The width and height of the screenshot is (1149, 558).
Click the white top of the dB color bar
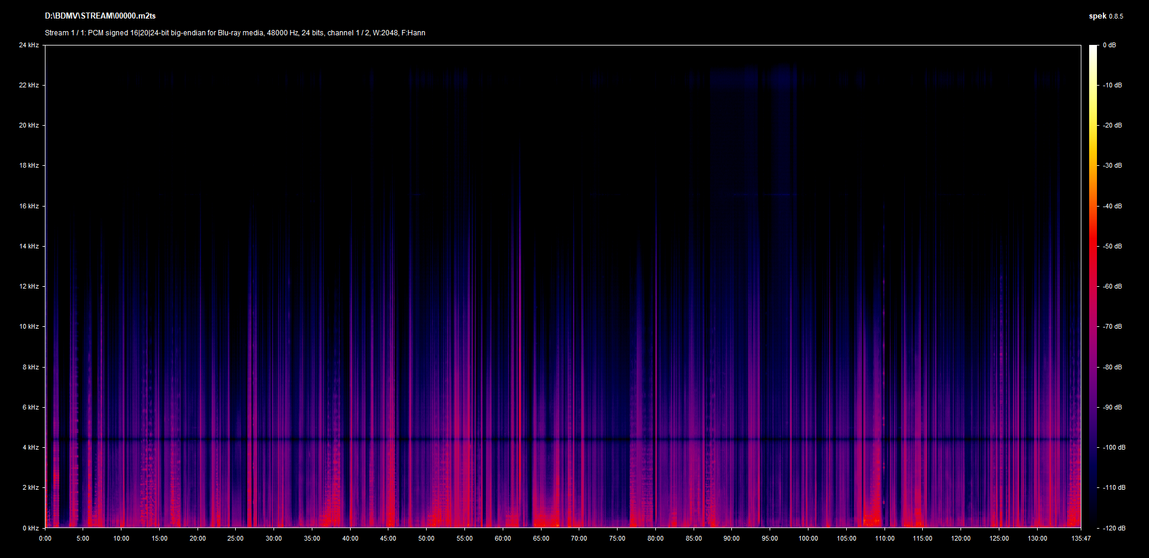1093,48
